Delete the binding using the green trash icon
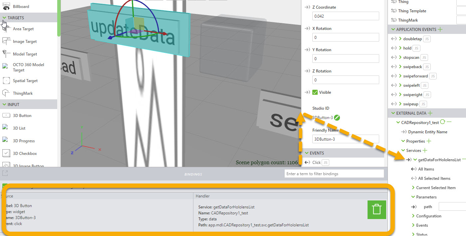This screenshot has height=236, width=466. (377, 210)
